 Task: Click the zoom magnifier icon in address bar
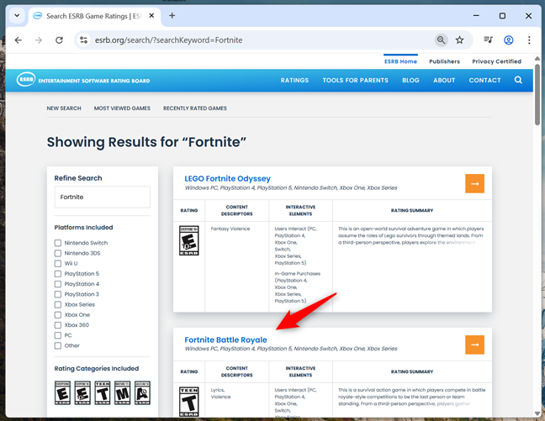441,40
